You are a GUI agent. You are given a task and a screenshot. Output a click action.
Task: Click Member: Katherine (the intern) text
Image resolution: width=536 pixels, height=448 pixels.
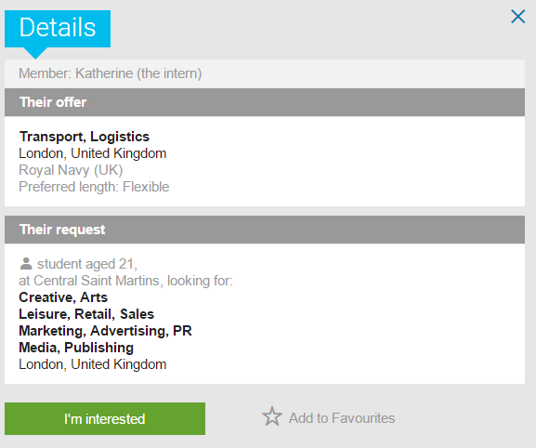click(x=110, y=73)
